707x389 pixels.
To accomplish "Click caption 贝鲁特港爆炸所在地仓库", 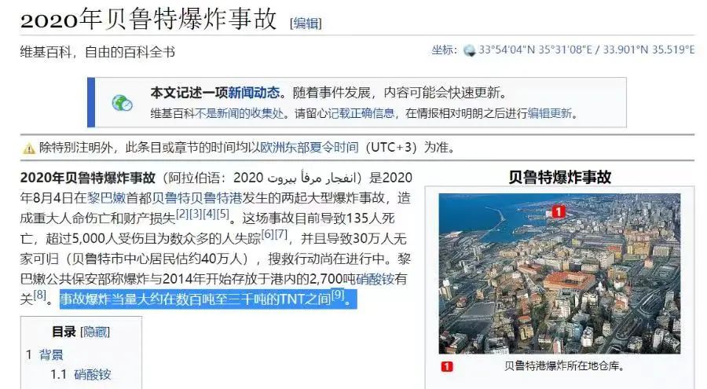I will (563, 366).
